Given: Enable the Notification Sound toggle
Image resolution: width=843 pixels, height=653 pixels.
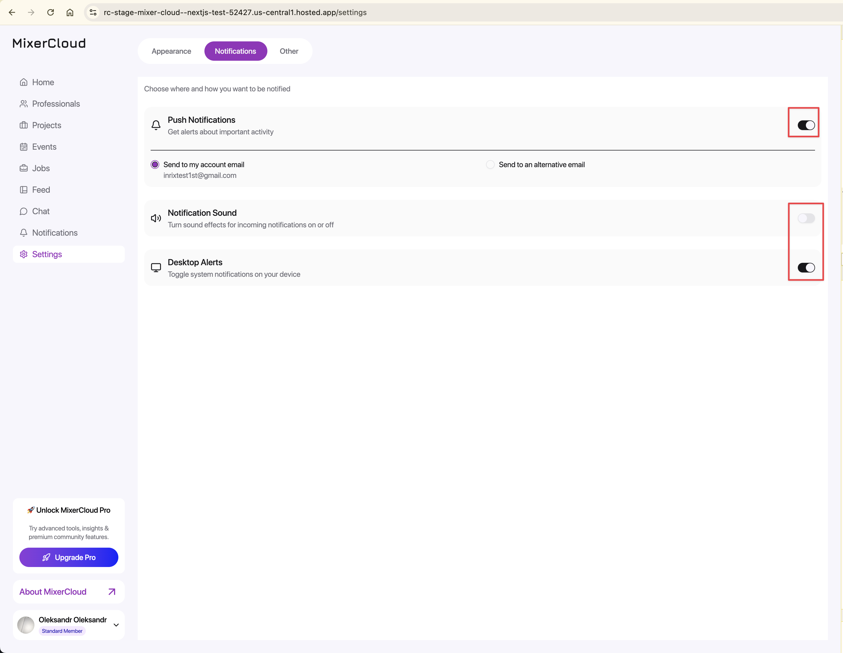Looking at the screenshot, I should (806, 218).
